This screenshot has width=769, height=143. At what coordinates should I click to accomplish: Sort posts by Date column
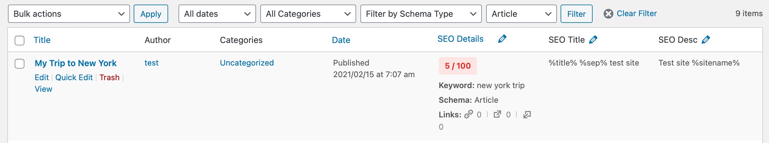[341, 40]
